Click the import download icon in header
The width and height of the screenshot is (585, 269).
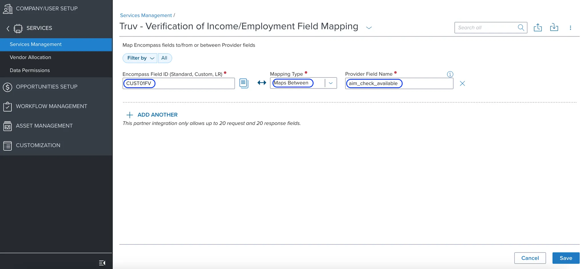click(x=554, y=28)
